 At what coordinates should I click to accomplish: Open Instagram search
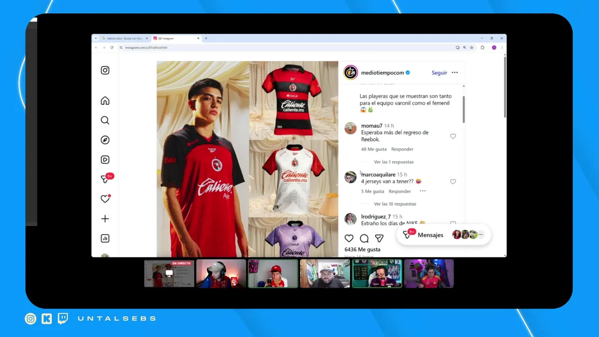105,120
